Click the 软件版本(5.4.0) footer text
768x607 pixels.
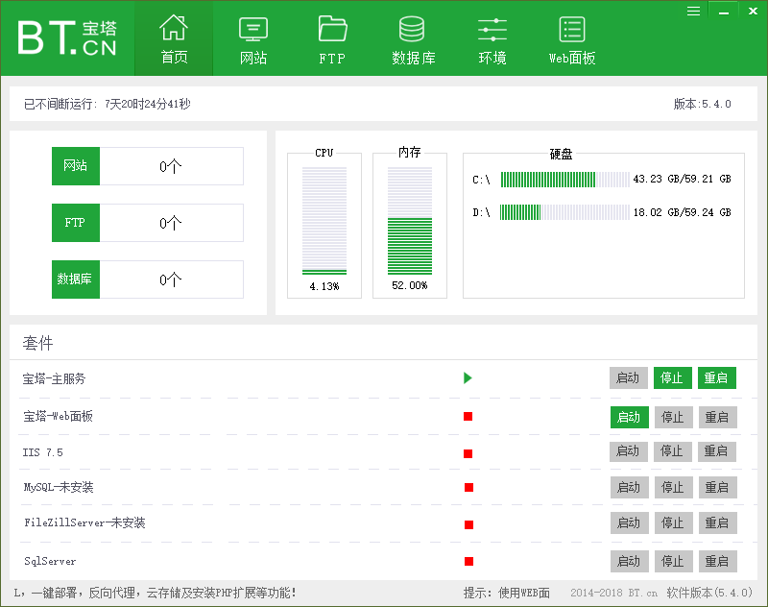[x=709, y=593]
